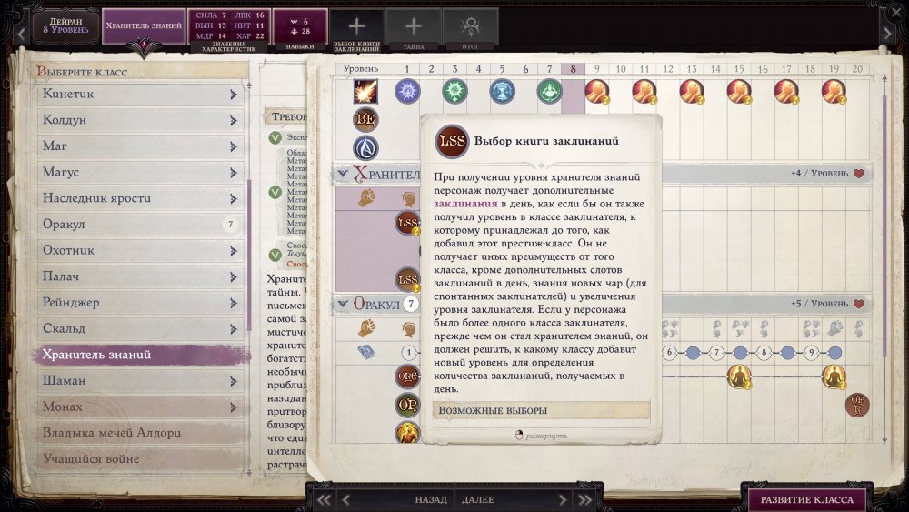This screenshot has width=909, height=512.
Task: Click the spell level 6 circle marker
Action: tap(670, 352)
